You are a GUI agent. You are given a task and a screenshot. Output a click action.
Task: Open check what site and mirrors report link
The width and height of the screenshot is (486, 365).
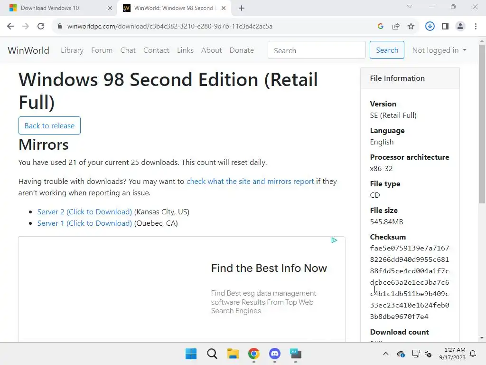pyautogui.click(x=250, y=181)
